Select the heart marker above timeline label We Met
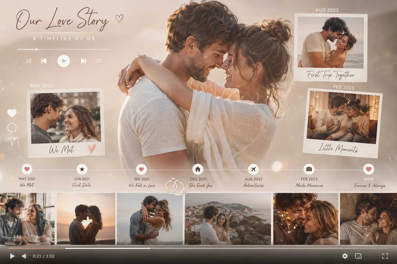The height and width of the screenshot is (264, 397). 27,169
